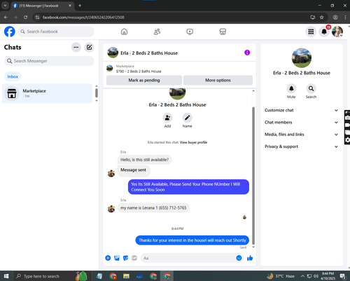The image size is (350, 281).
Task: Open File Explorer from taskbar
Action: (126, 276)
